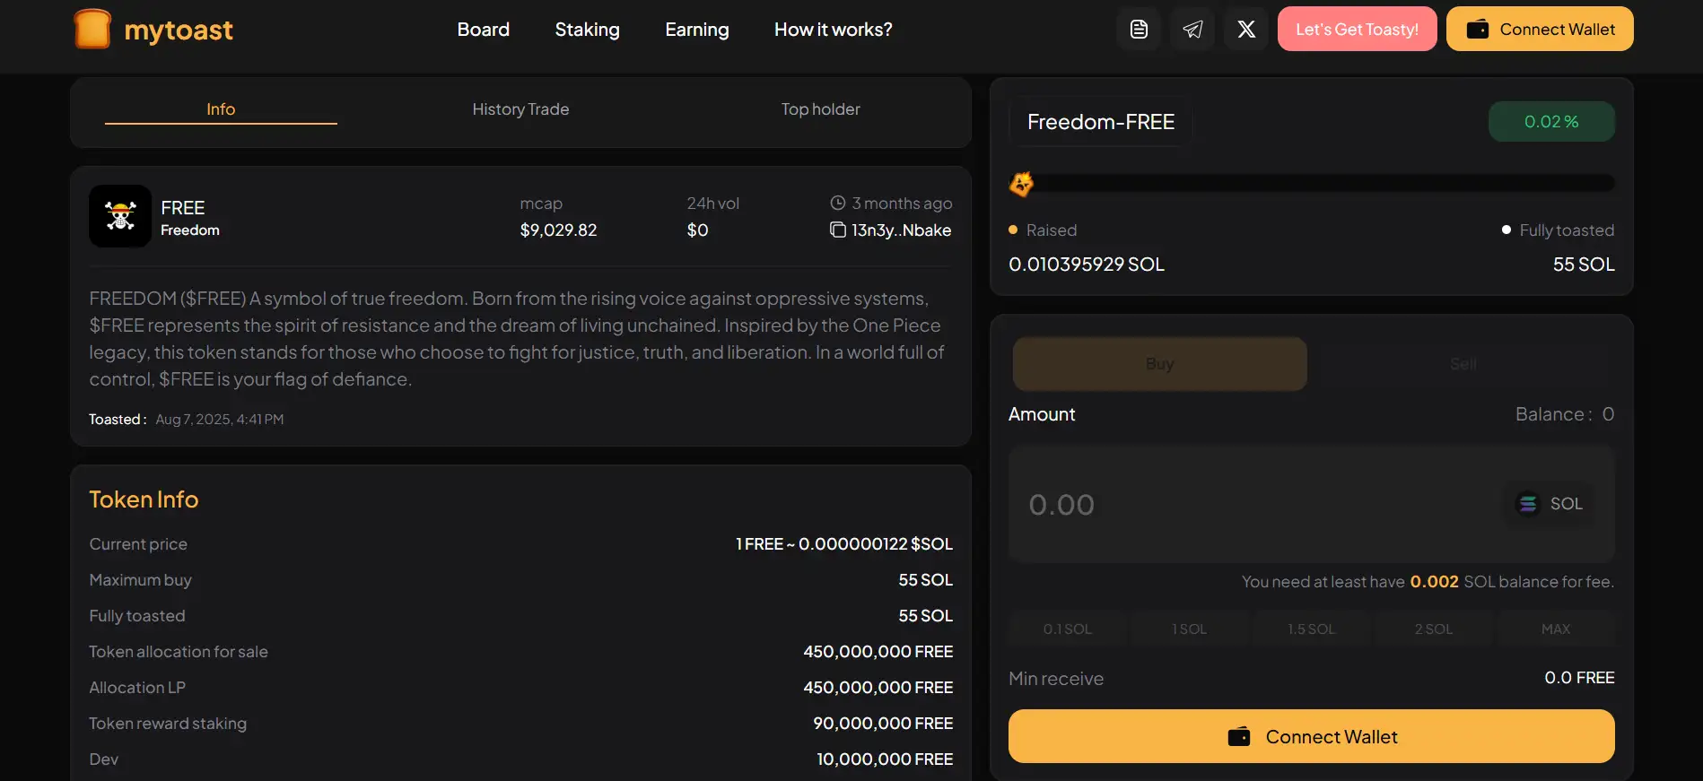
Task: Click the SOL currency selector icon
Action: click(1527, 504)
